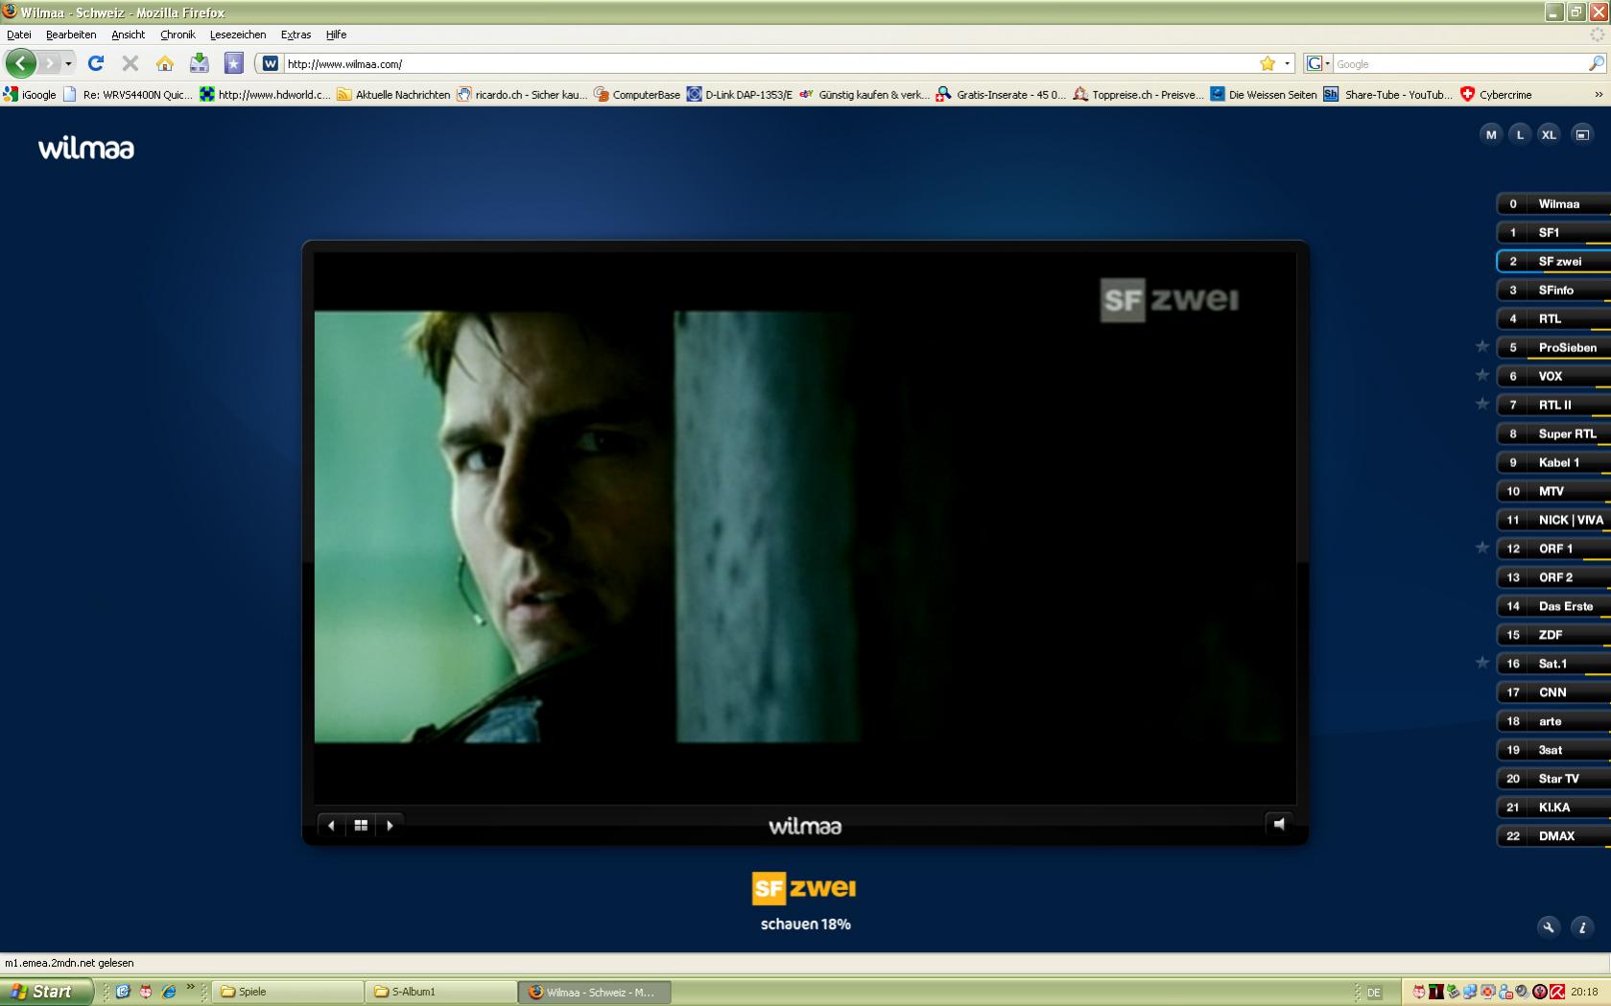Toggle favorite star for ProSieben
This screenshot has height=1006, width=1611.
(1482, 346)
